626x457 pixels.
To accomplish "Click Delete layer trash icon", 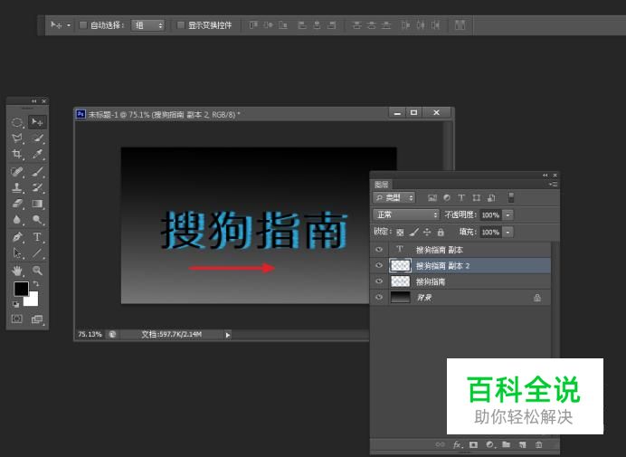I will coord(538,444).
